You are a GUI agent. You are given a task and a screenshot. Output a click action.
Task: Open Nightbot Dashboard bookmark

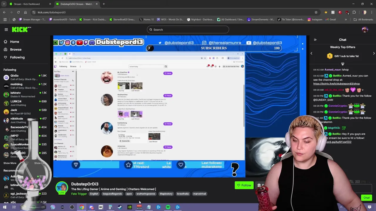[x=200, y=20]
